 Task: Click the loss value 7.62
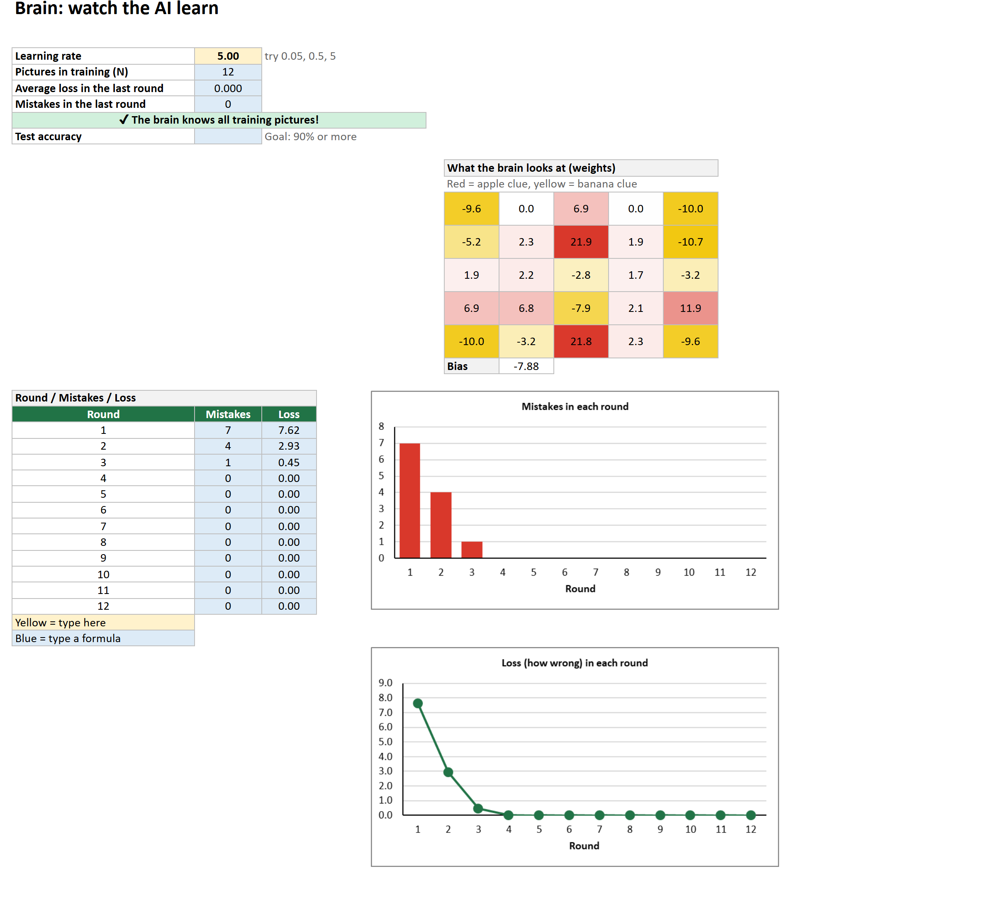289,430
